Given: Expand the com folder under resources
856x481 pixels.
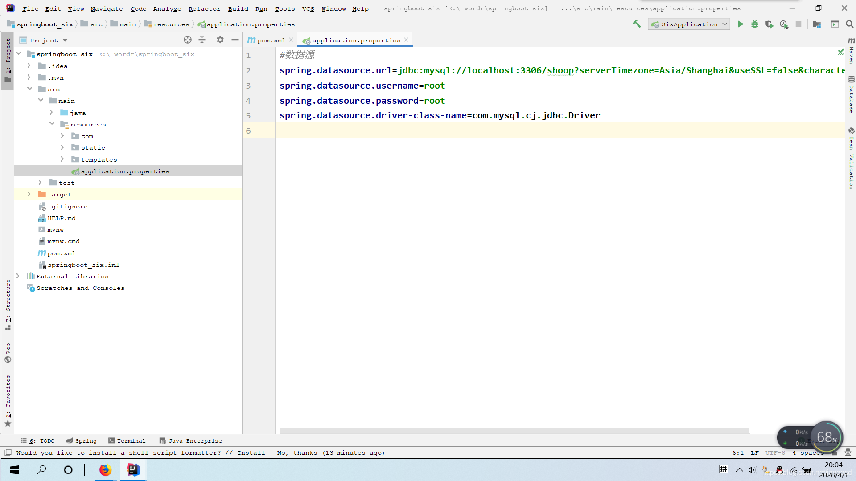Looking at the screenshot, I should [x=62, y=136].
